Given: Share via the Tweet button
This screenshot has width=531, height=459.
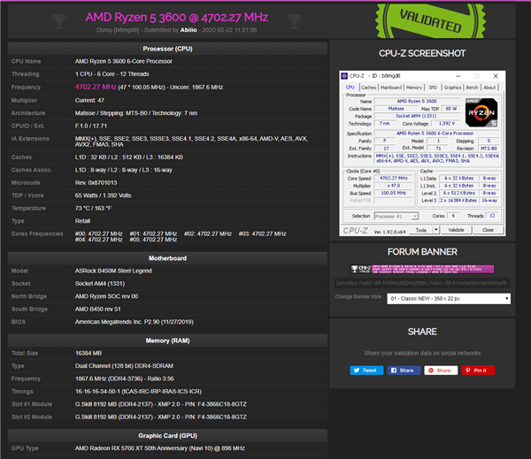Looking at the screenshot, I should (x=366, y=370).
